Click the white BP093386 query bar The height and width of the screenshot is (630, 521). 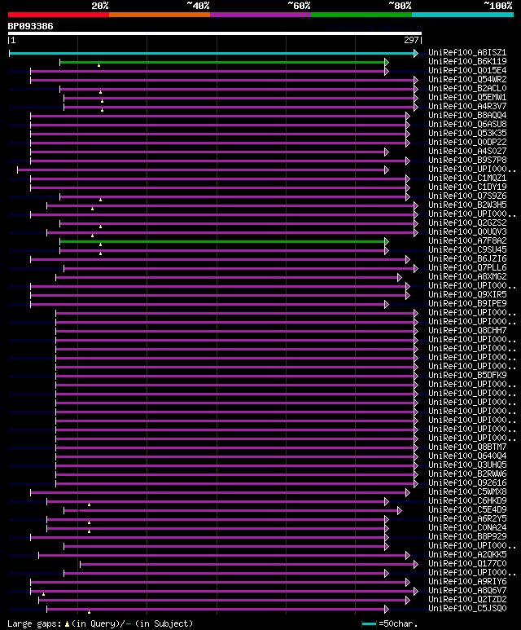[215, 33]
